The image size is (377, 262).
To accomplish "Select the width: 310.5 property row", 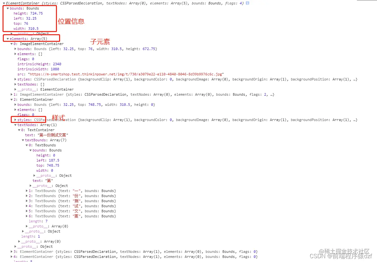I will click(26, 29).
